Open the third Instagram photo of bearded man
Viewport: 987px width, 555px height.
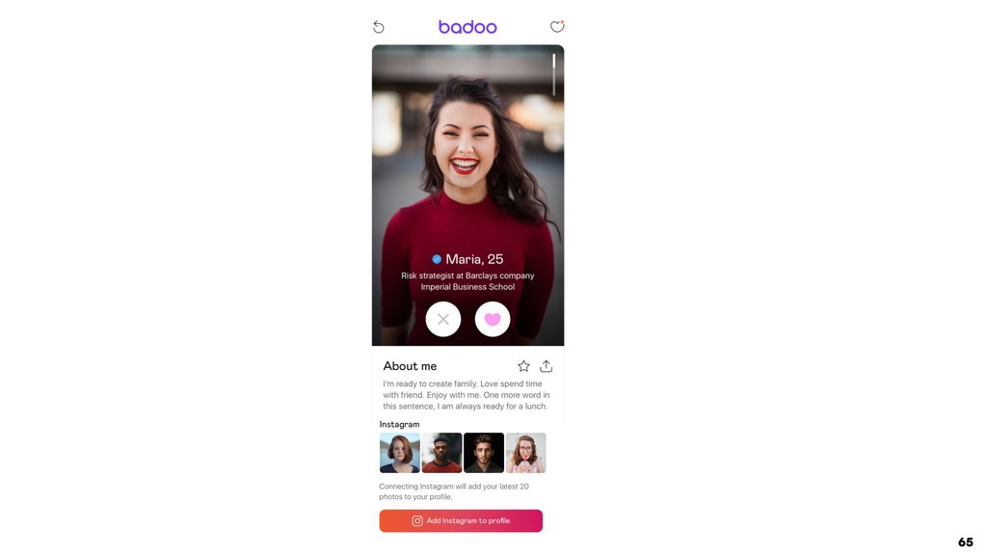pos(484,453)
